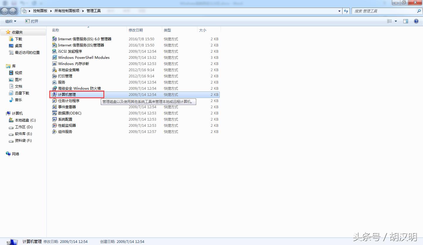Select the 计算机管理 shortcut icon
This screenshot has width=423, height=245.
54,94
